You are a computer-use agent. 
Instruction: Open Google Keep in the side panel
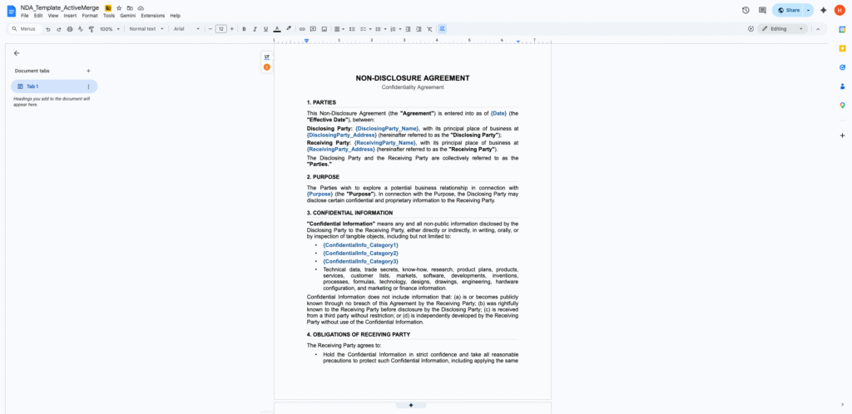click(x=842, y=48)
